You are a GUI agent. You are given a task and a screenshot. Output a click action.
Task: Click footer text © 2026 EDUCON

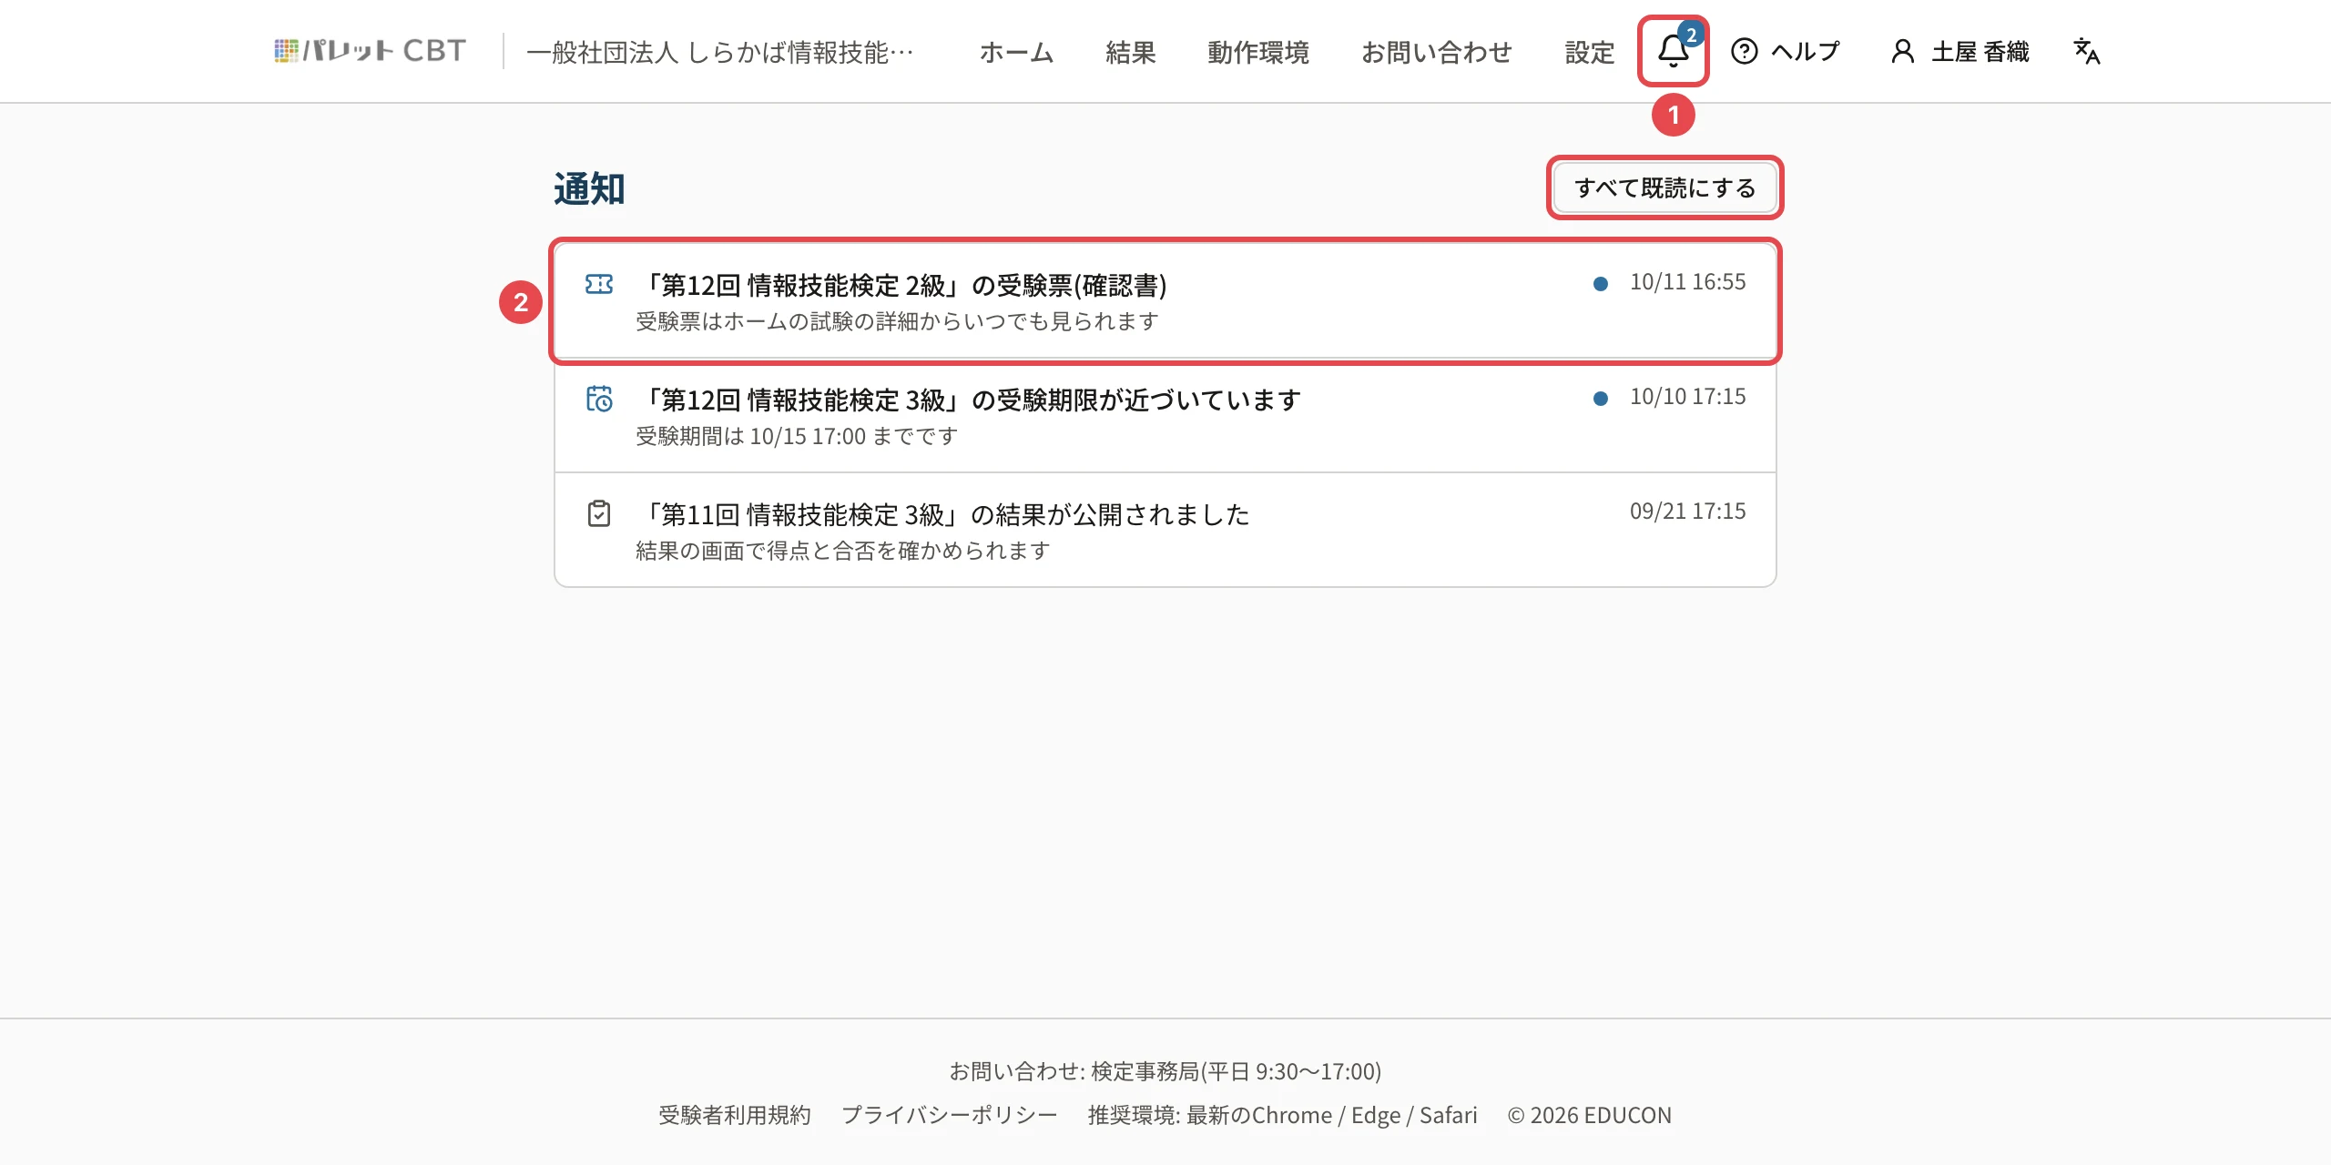click(x=1590, y=1115)
